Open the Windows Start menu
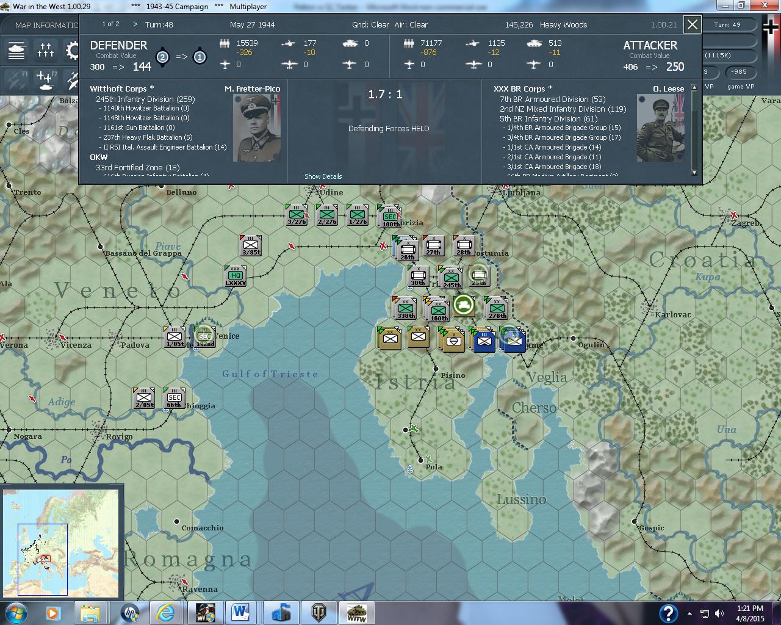This screenshot has height=625, width=781. (15, 613)
